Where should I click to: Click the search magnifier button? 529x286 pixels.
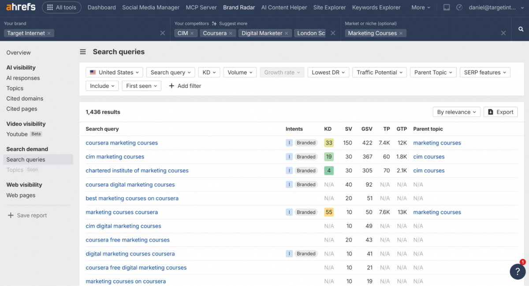coord(521,29)
